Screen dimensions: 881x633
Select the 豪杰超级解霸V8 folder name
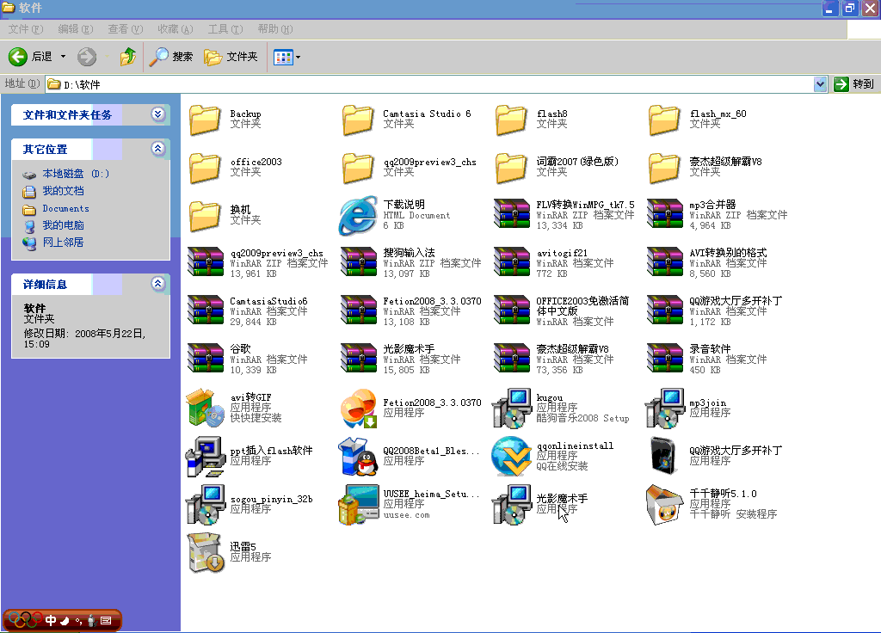tap(725, 162)
